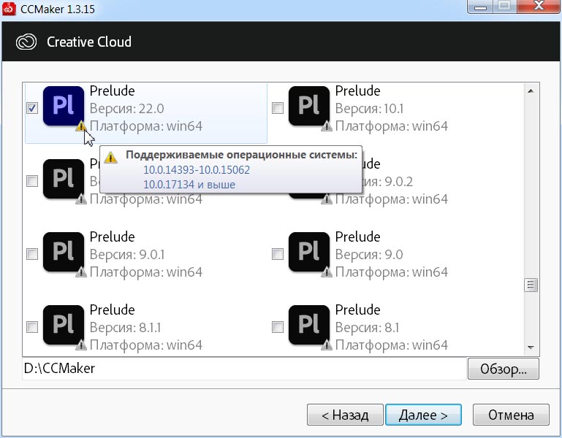Screen dimensions: 562x438
Task: Click the scrollbar up arrow
Action: 531,91
